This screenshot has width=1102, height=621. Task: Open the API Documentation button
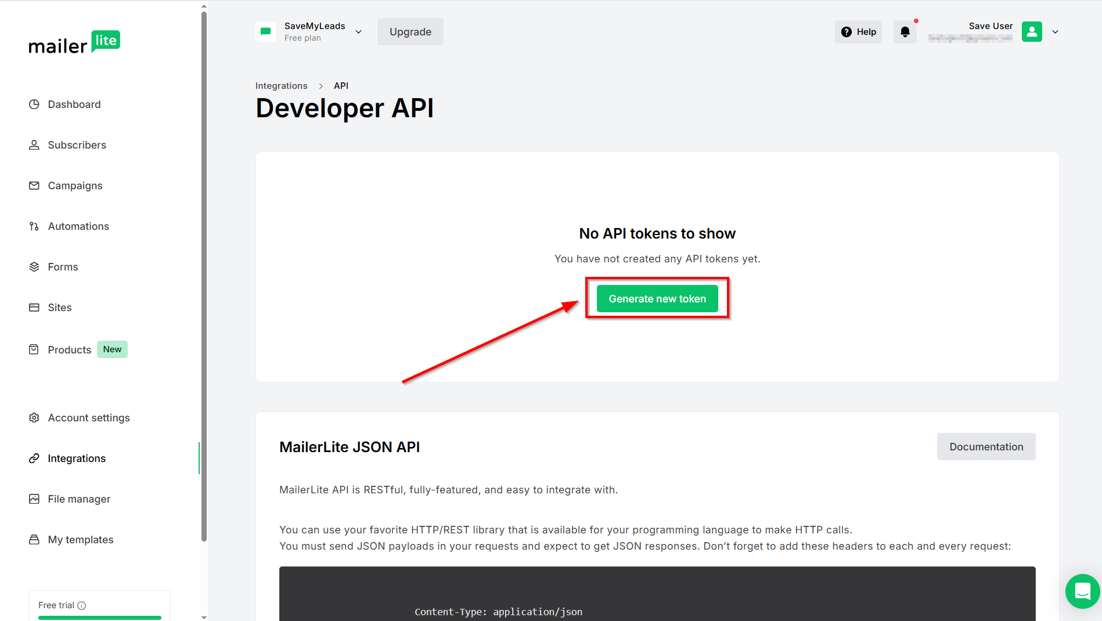(x=986, y=447)
